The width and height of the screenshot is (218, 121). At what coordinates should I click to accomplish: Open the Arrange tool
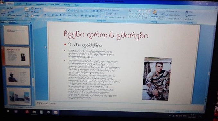click(x=154, y=14)
